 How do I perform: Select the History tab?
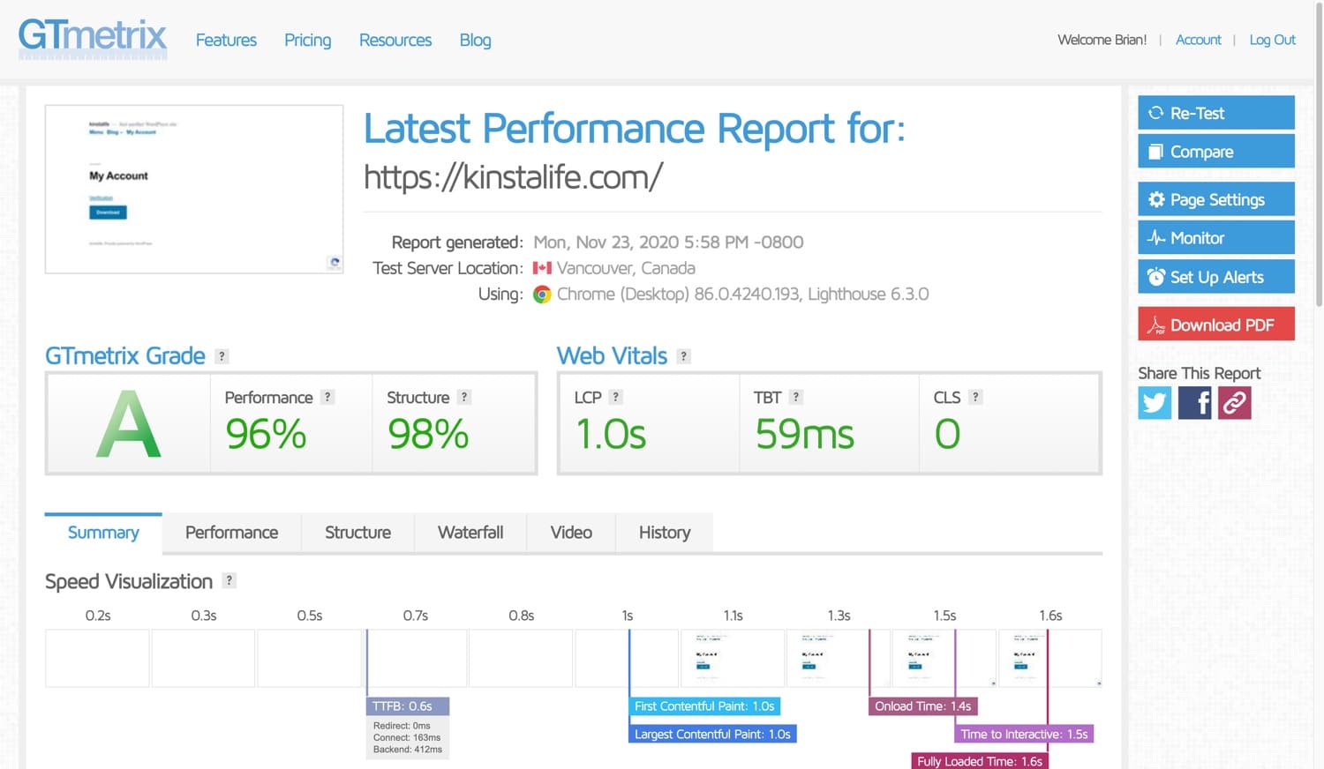point(664,533)
